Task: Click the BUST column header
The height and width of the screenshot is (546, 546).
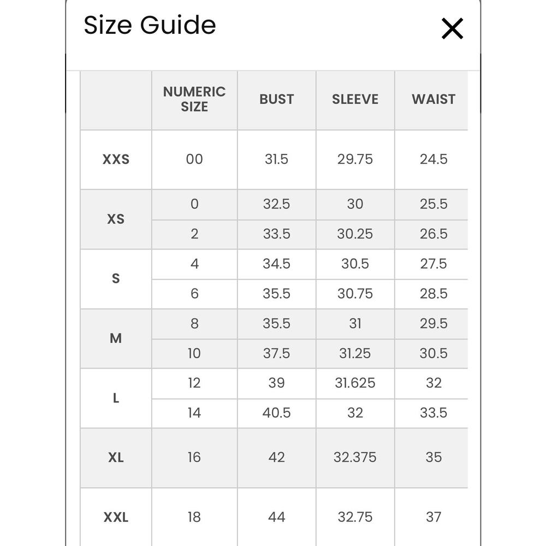Action: (276, 99)
